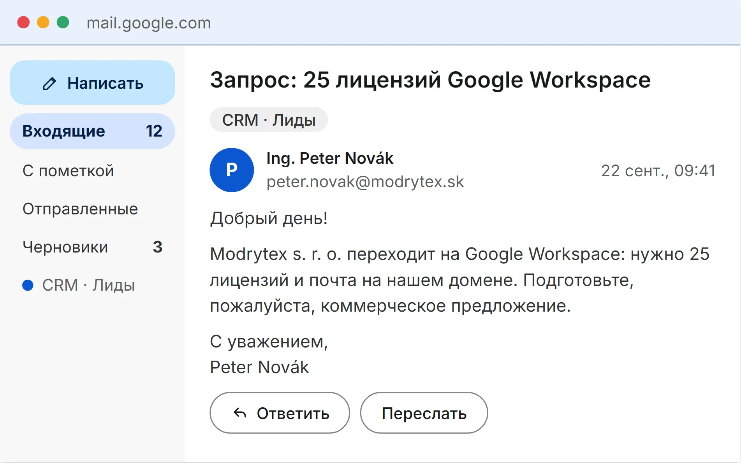This screenshot has height=463, width=741.
Task: Click the pencil icon in Написать
Action: 49,83
